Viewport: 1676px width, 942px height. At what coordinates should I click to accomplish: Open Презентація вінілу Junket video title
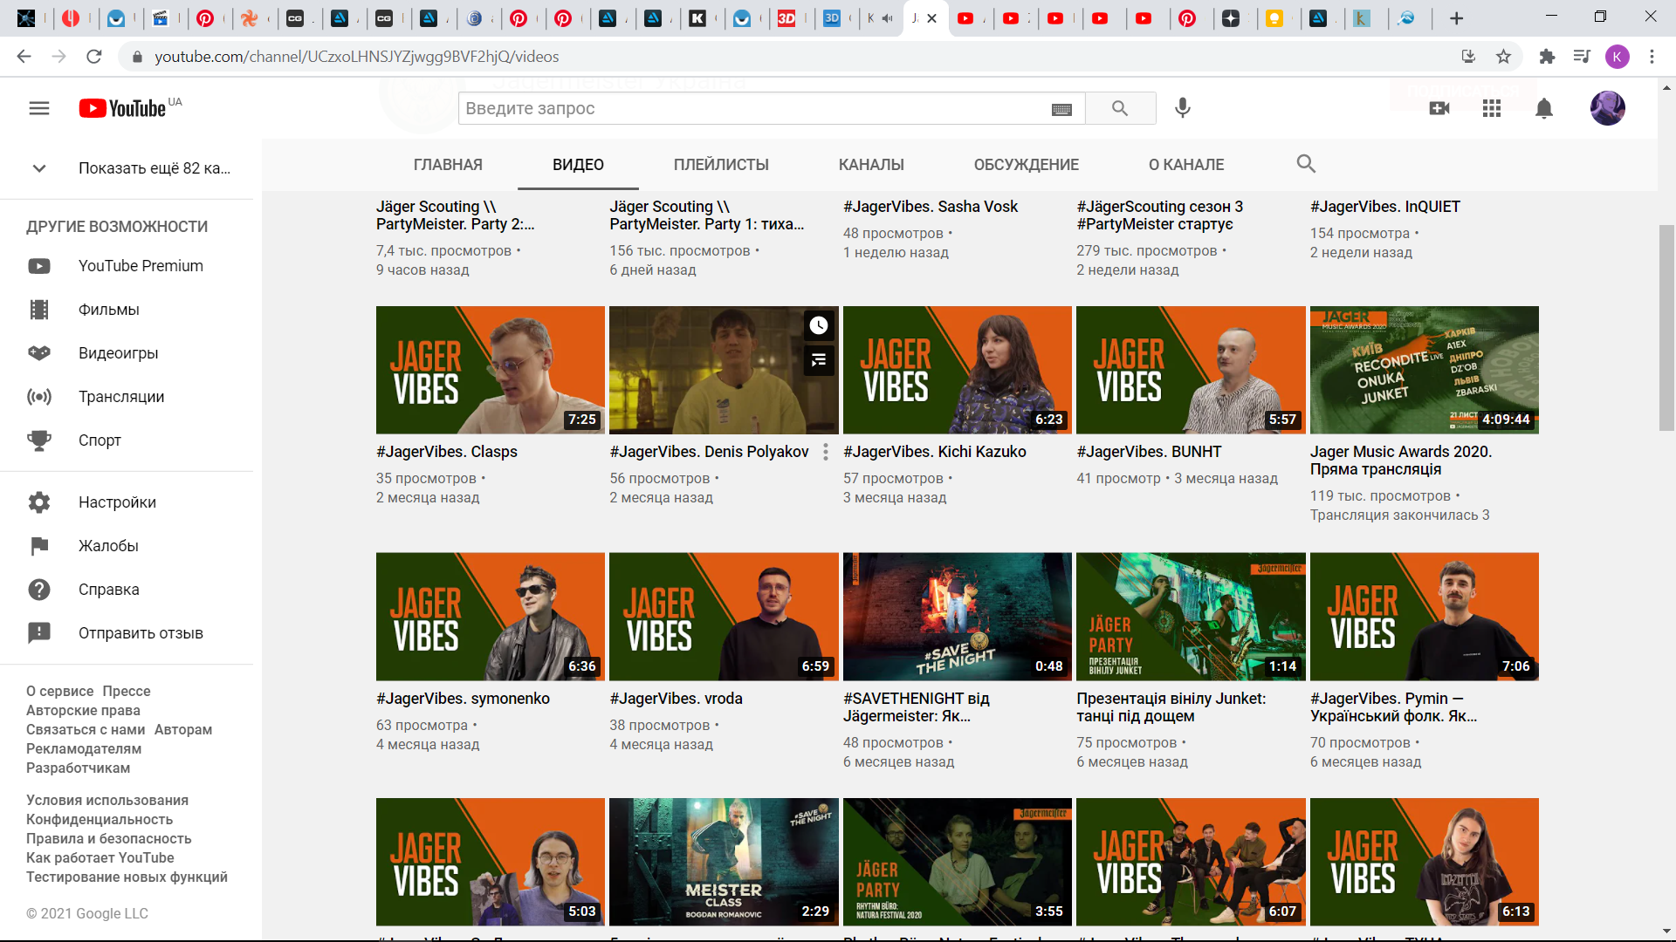click(1171, 707)
